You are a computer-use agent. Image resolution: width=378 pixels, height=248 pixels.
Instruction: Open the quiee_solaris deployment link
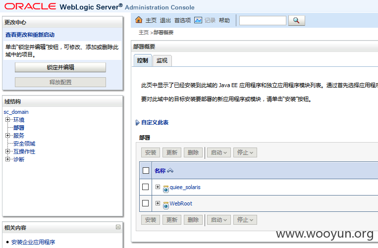point(185,187)
